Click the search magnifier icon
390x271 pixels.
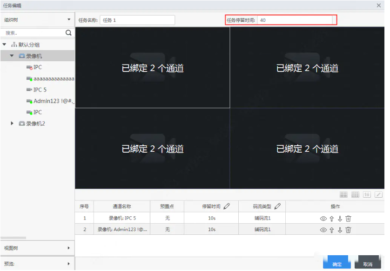coord(68,32)
